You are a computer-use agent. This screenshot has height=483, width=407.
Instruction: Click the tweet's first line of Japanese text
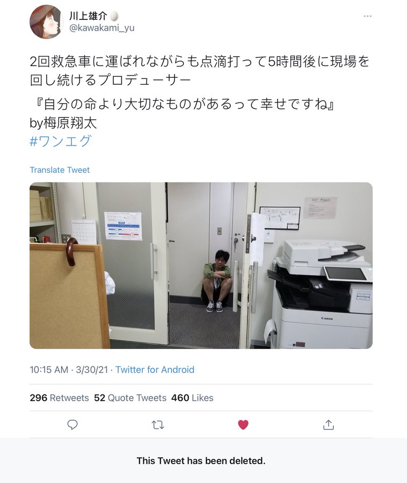click(x=199, y=62)
